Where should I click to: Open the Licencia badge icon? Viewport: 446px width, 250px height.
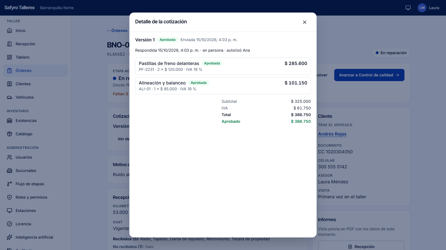point(9,224)
